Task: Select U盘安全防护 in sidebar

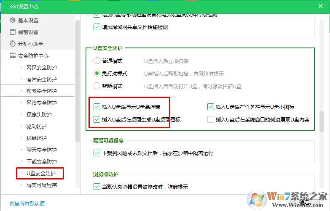Action: 41,173
